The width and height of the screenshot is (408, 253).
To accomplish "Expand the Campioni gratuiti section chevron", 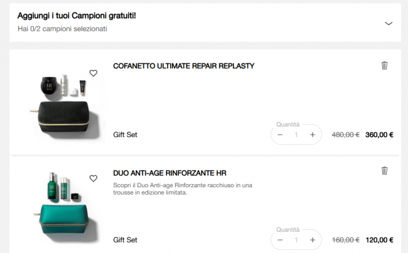I will click(x=389, y=23).
